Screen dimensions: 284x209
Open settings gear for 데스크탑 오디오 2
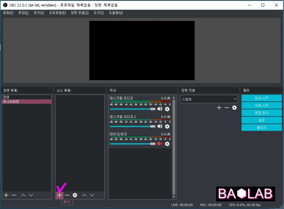click(x=167, y=126)
